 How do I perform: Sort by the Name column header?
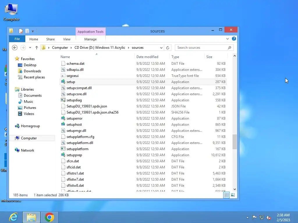point(65,57)
